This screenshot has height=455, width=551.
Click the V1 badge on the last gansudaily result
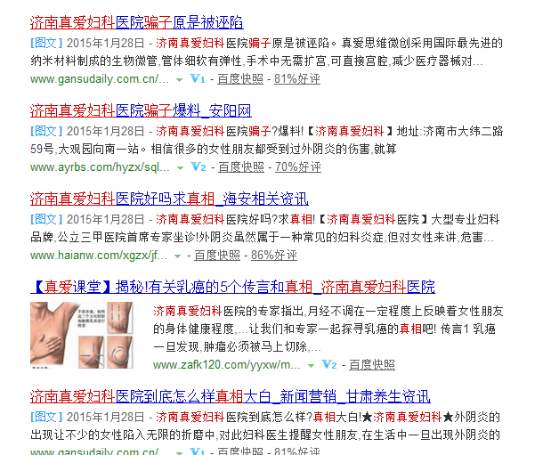pyautogui.click(x=198, y=451)
